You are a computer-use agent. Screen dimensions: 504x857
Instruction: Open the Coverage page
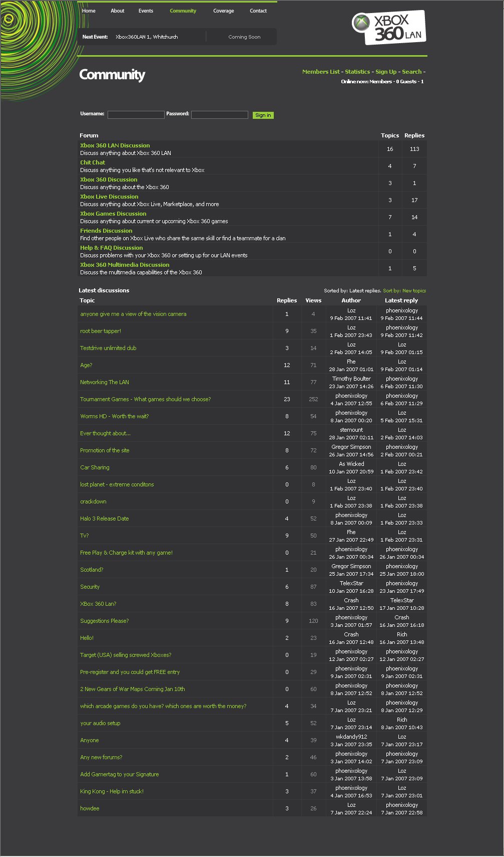pos(223,11)
